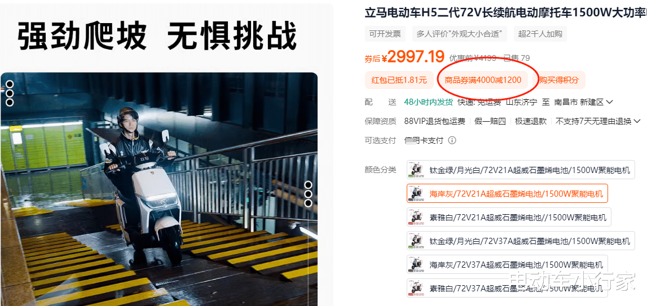This screenshot has width=647, height=306.
Task: Click thumbnail icon of 海岸灰 72V21A option
Action: (417, 194)
